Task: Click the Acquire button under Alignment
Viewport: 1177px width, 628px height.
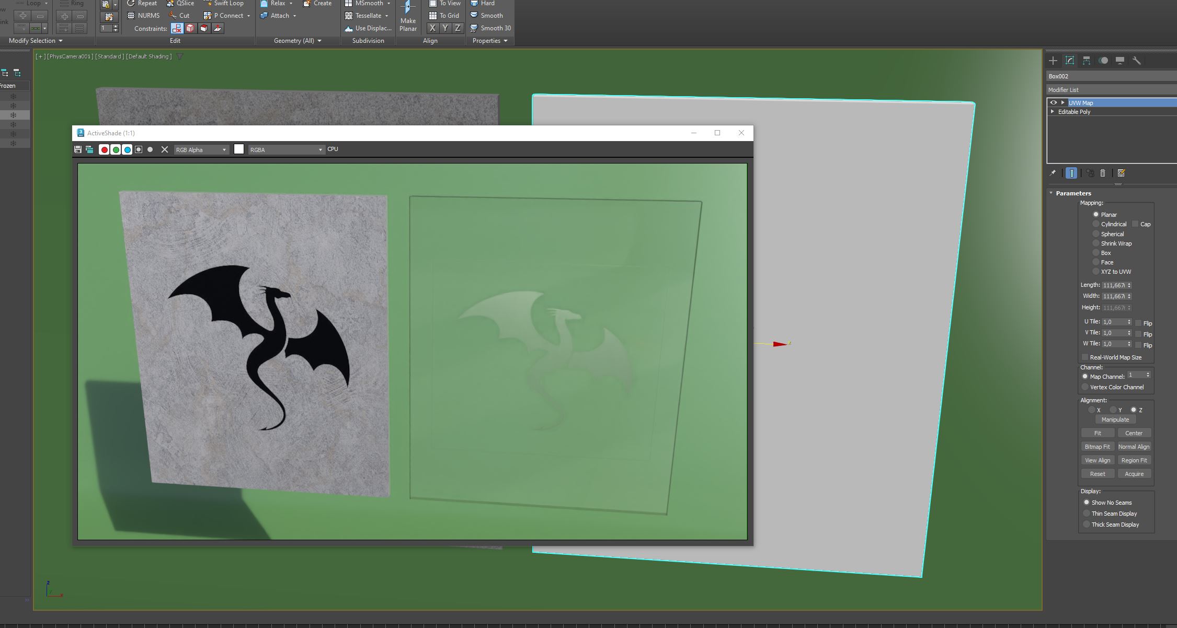Action: tap(1134, 473)
